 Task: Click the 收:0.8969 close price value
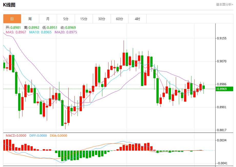[x=68, y=28]
